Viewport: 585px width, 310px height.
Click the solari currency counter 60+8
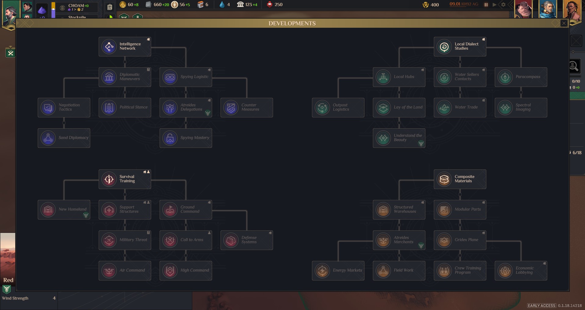click(129, 5)
